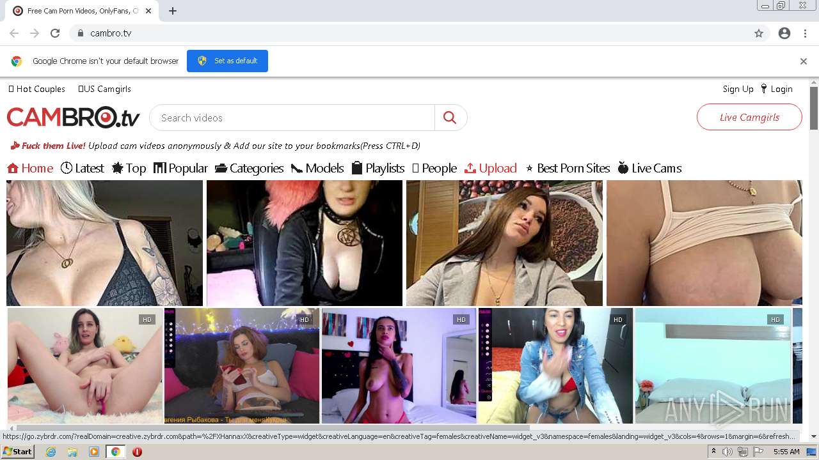Click the Chrome icon in taskbar
This screenshot has height=460, width=819.
(x=116, y=452)
